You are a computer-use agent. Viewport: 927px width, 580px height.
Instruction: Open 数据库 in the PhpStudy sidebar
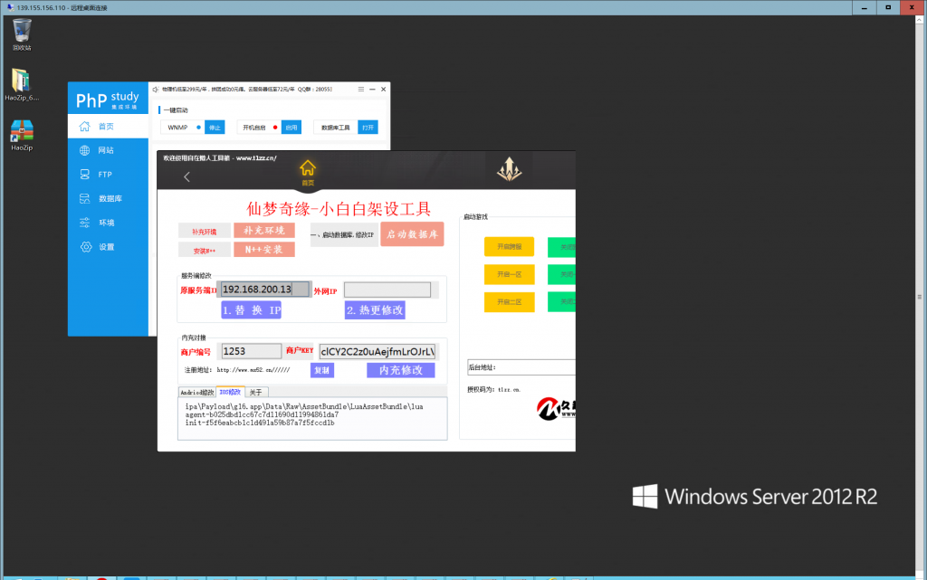[x=108, y=198]
